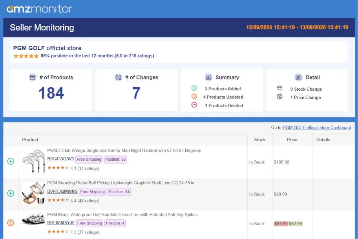Click the (48 ratings) text

click(88, 201)
